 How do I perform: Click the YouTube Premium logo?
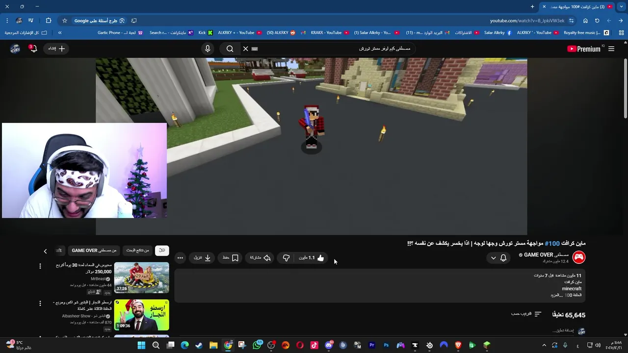tap(584, 49)
